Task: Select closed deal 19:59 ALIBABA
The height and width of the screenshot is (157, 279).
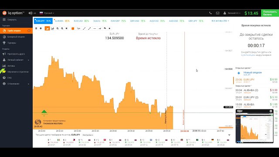Action: pyautogui.click(x=256, y=106)
